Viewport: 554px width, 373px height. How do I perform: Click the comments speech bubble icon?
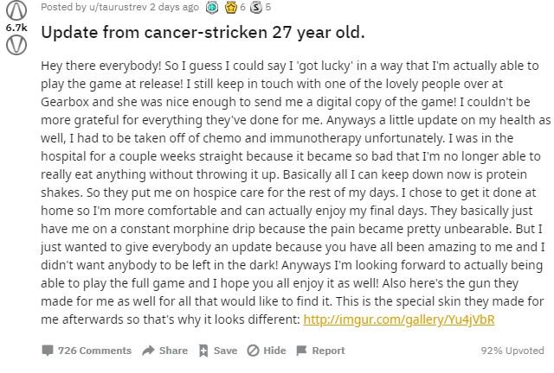[x=48, y=351]
